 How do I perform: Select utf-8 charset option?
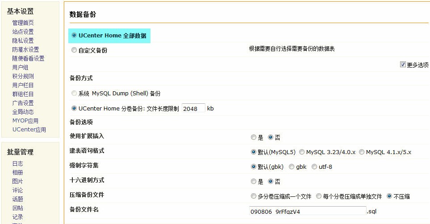314,167
